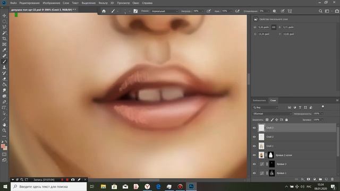This screenshot has height=191, width=340.
Task: Open the layer blending mode dropdown
Action: point(272,114)
